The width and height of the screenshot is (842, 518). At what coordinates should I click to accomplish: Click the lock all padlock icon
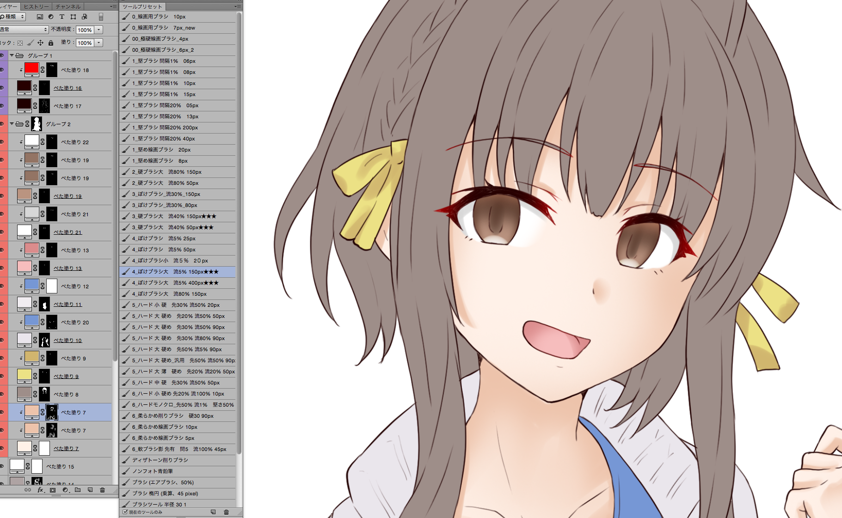click(51, 43)
